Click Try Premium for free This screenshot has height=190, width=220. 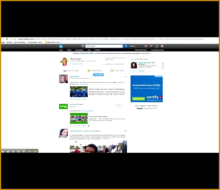[157, 50]
